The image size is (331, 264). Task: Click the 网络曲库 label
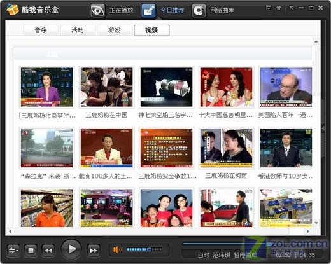point(222,10)
